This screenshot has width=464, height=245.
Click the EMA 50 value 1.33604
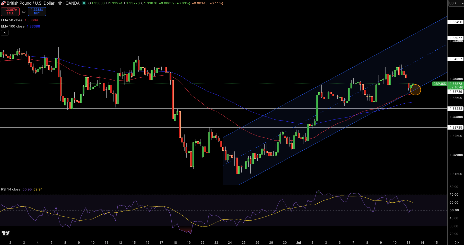(31, 20)
